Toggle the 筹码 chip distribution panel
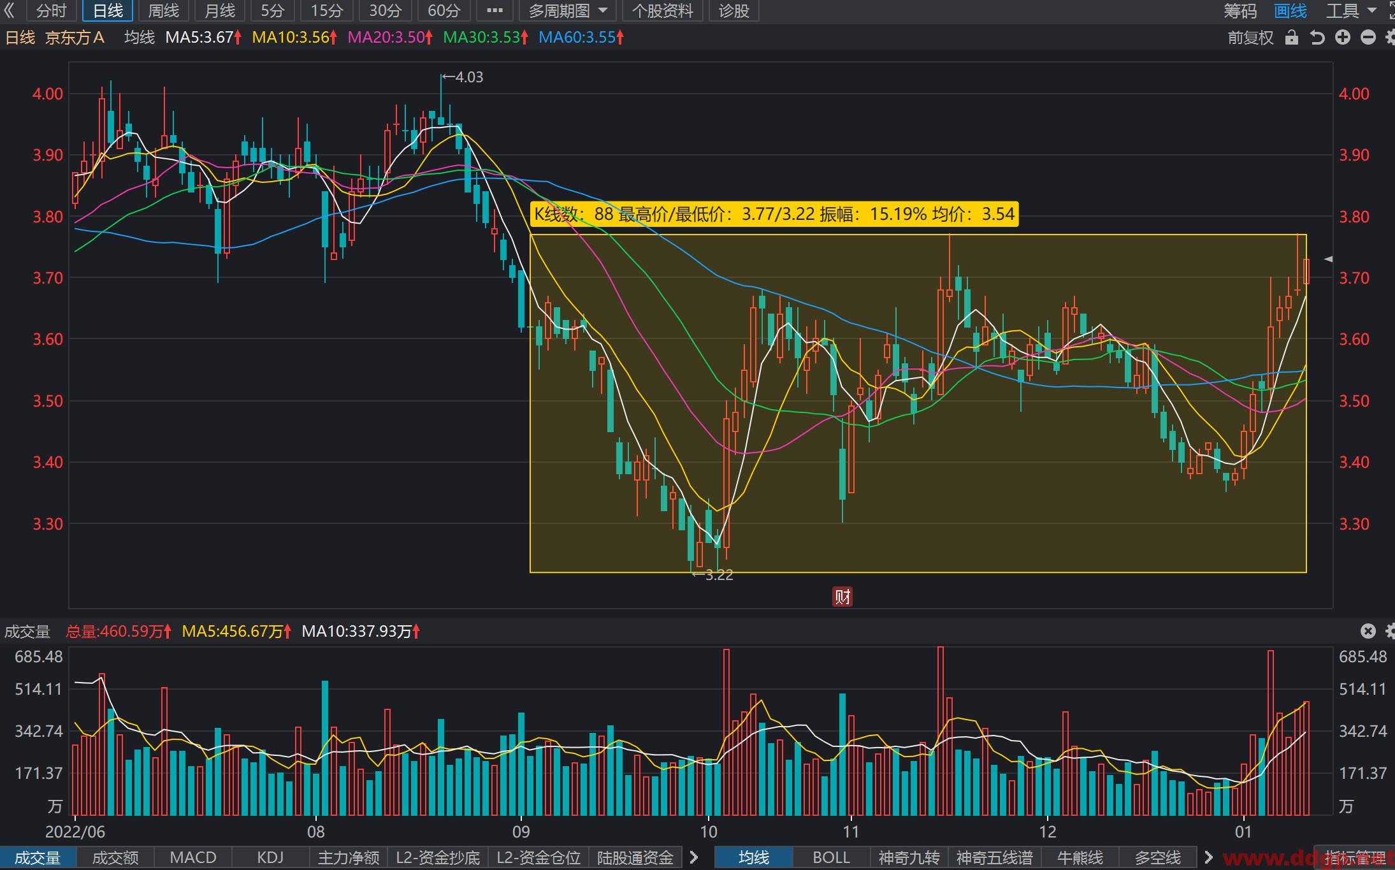This screenshot has width=1395, height=870. point(1240,11)
